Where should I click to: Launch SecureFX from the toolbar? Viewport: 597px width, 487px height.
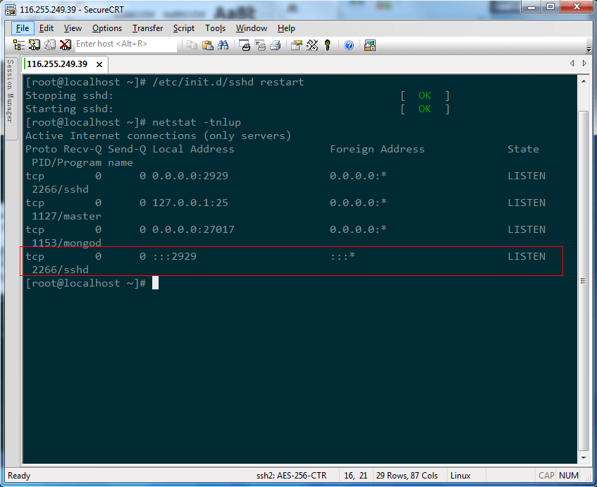tap(370, 44)
